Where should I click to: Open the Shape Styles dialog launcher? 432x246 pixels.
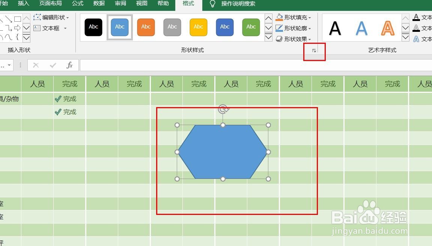[x=314, y=51]
